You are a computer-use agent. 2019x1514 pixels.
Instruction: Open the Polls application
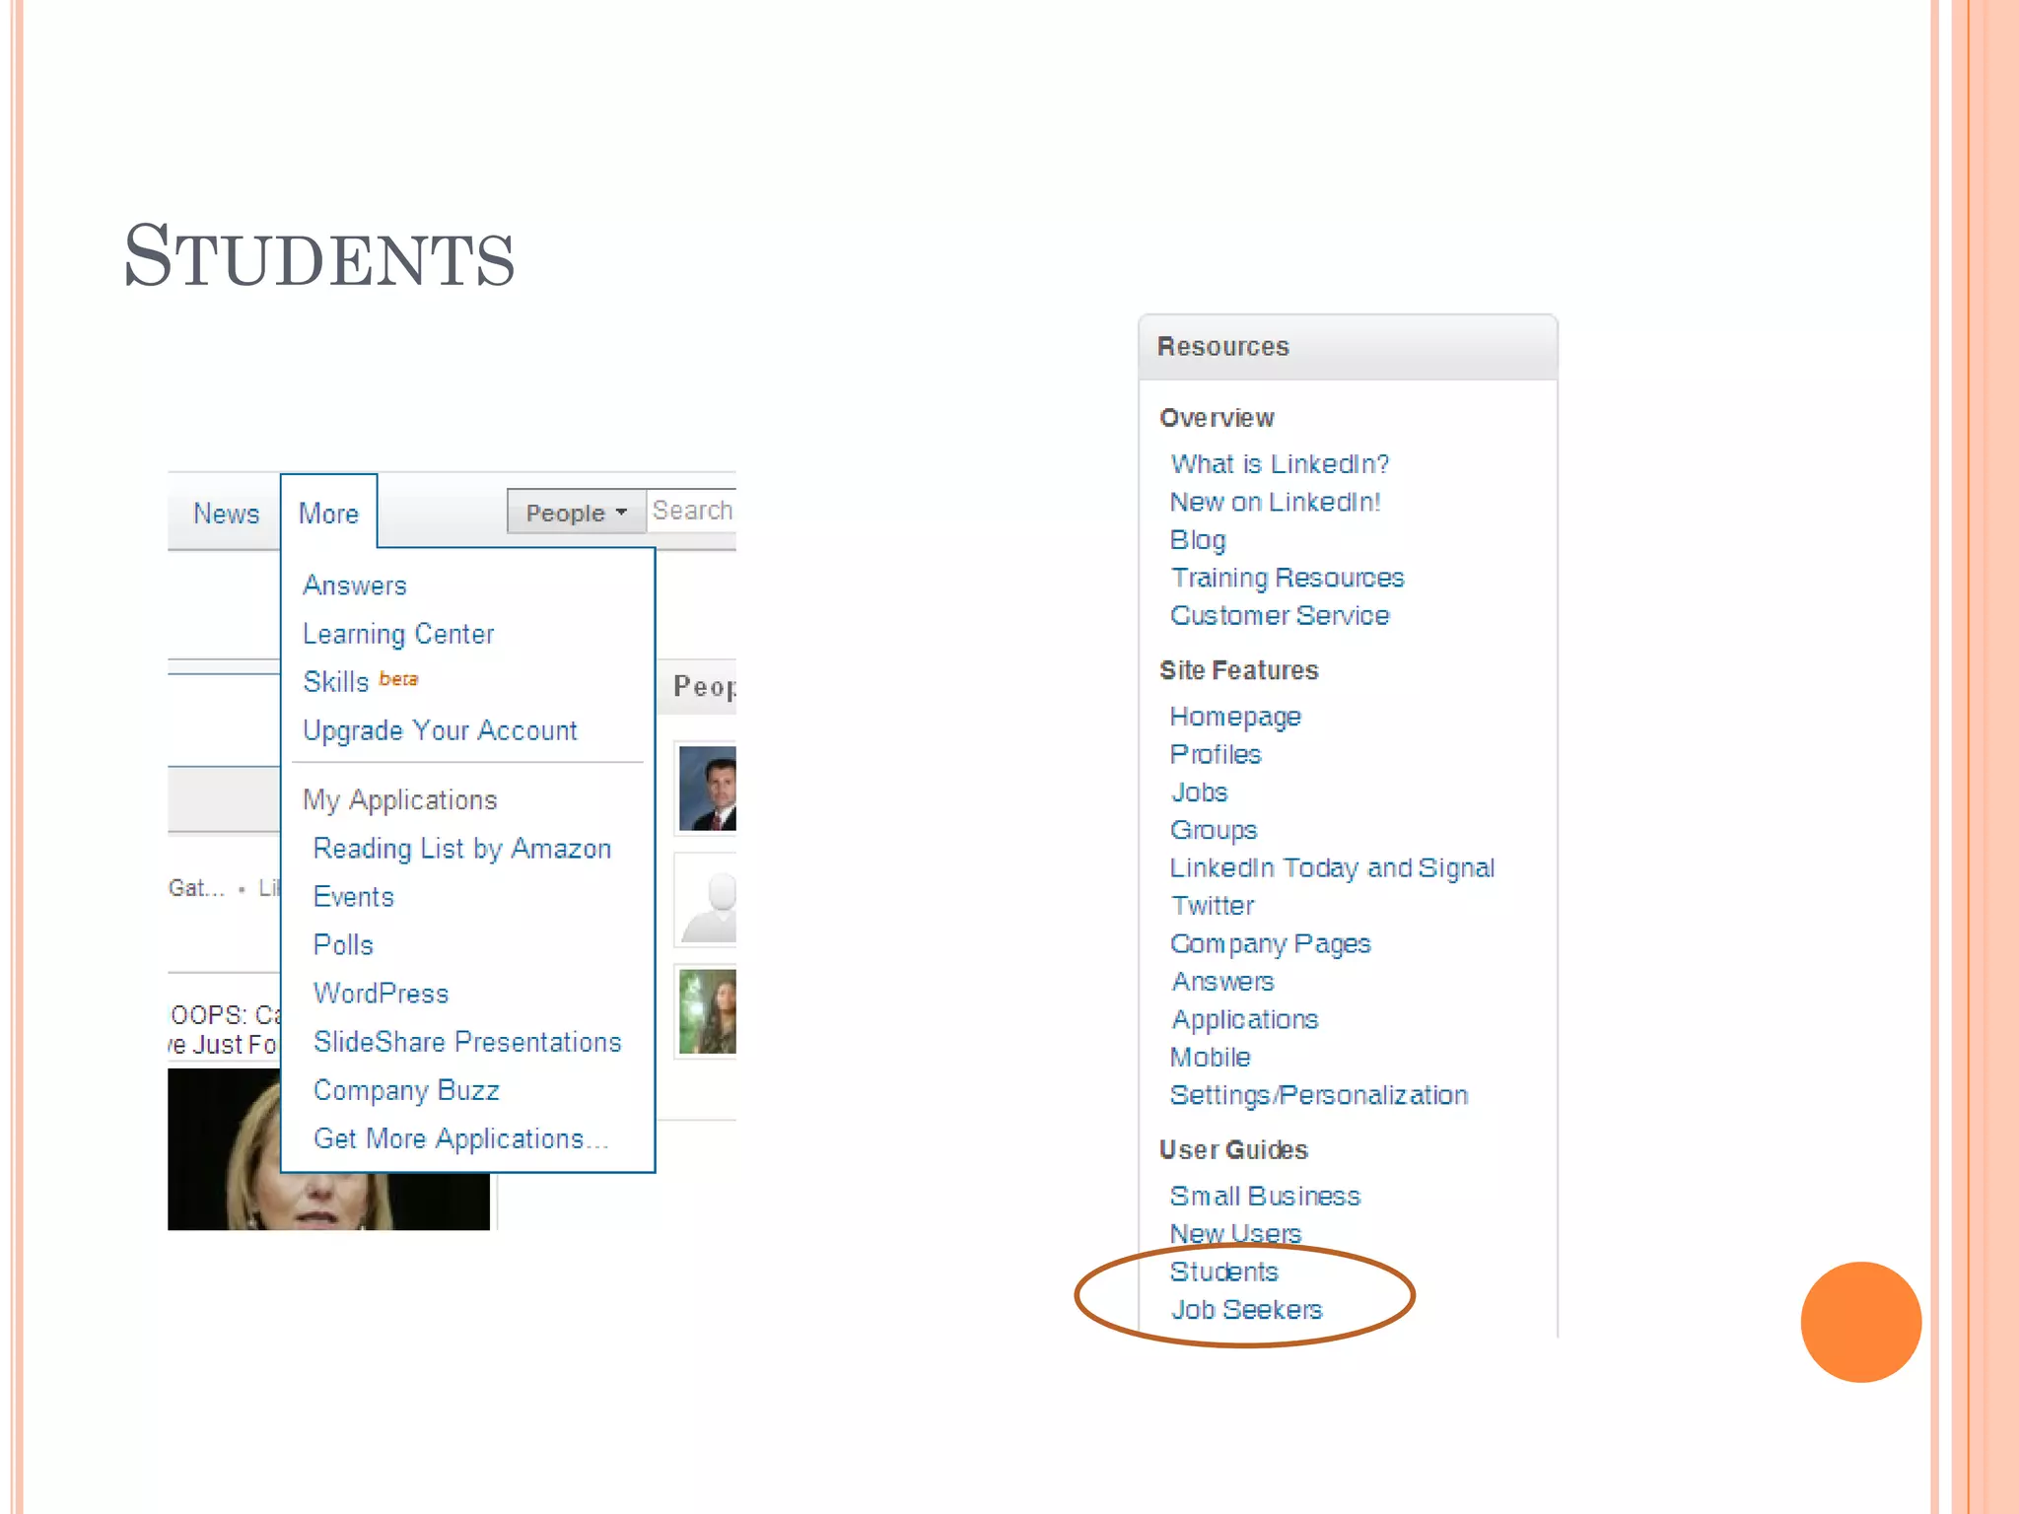343,945
